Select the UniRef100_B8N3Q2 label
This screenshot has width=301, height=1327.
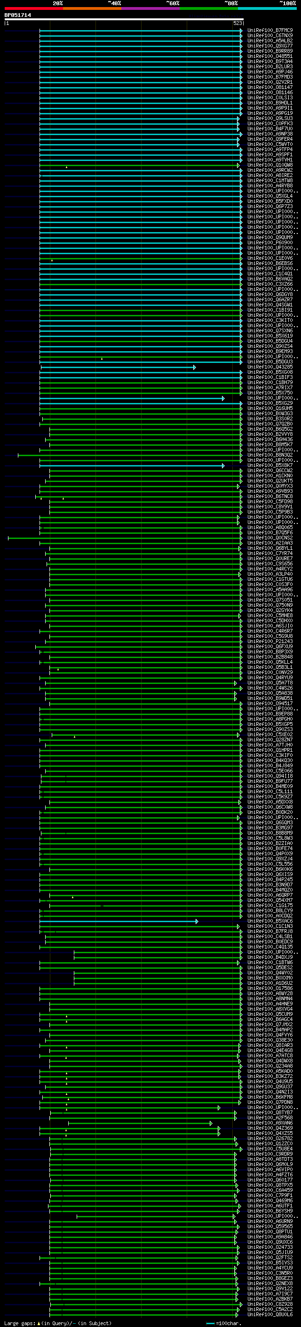tap(270, 455)
